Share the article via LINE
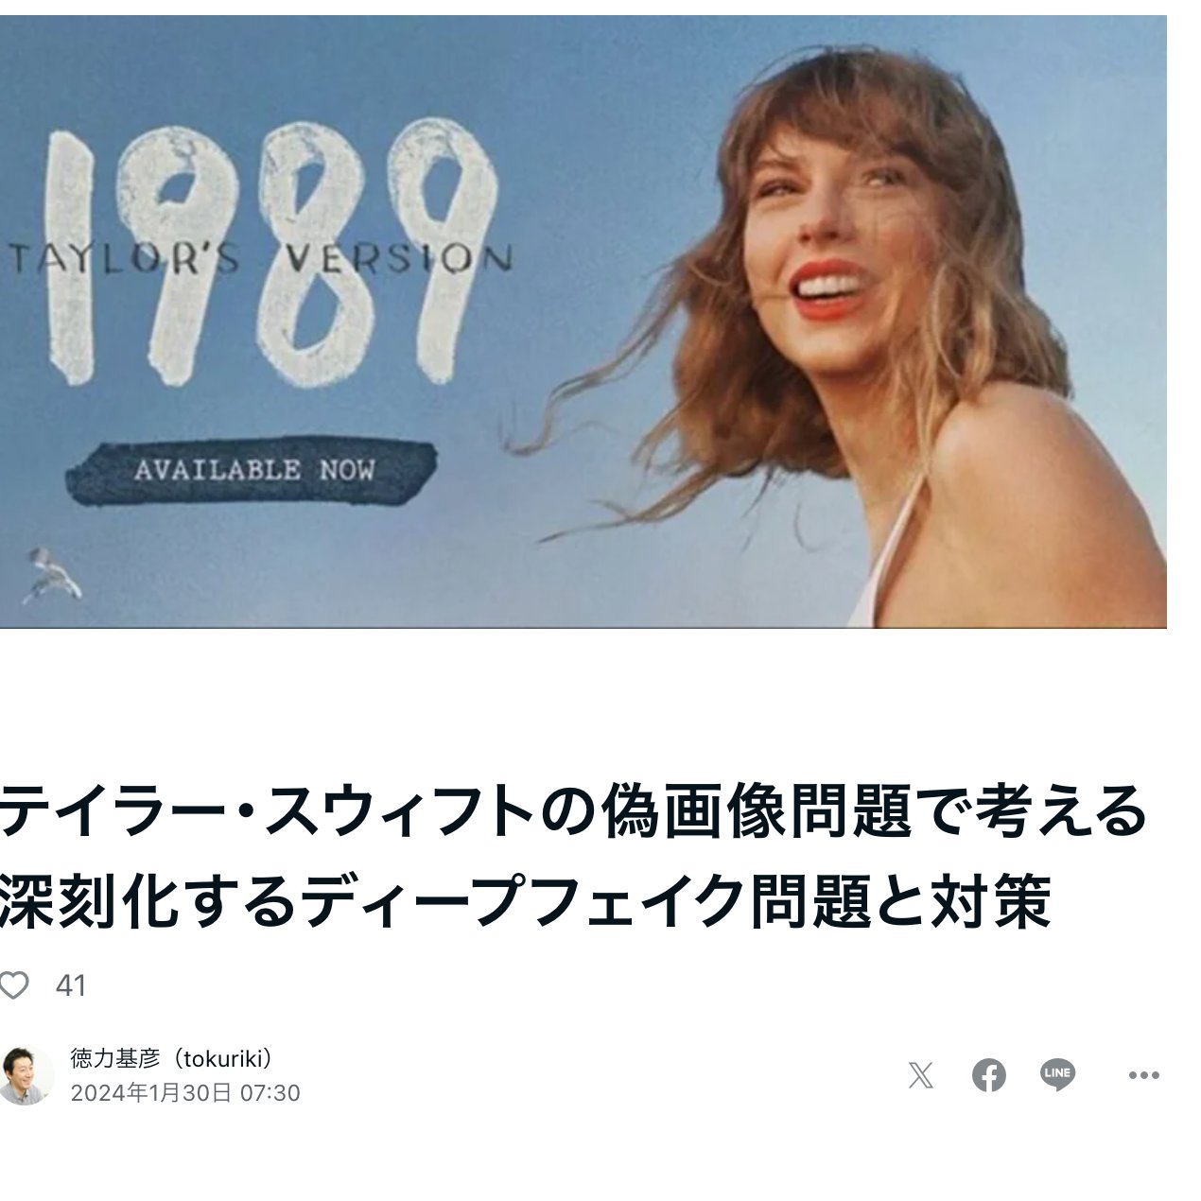This screenshot has width=1201, height=1201. [x=1057, y=1075]
